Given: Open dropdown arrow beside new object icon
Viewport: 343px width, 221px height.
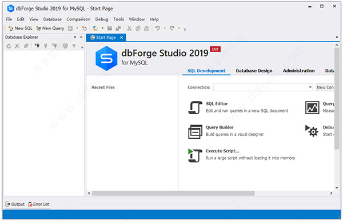Looking at the screenshot, I should tap(77, 28).
